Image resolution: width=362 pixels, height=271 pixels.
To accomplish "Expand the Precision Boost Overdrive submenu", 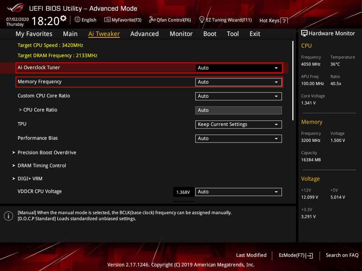I will (47, 152).
